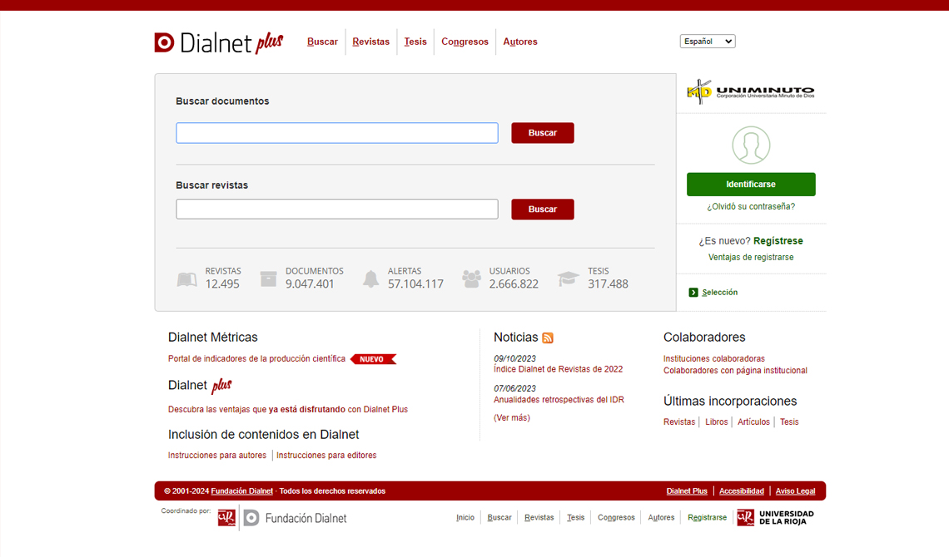This screenshot has height=557, width=949.
Task: Click the user avatar silhouette icon
Action: click(751, 145)
